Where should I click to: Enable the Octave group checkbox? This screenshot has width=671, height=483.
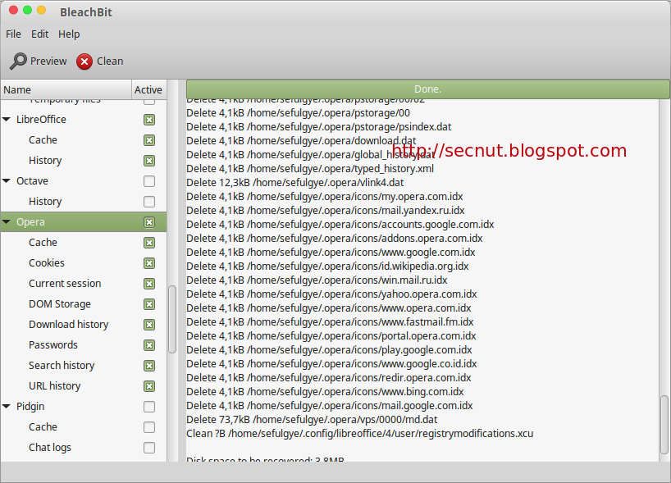pos(149,181)
